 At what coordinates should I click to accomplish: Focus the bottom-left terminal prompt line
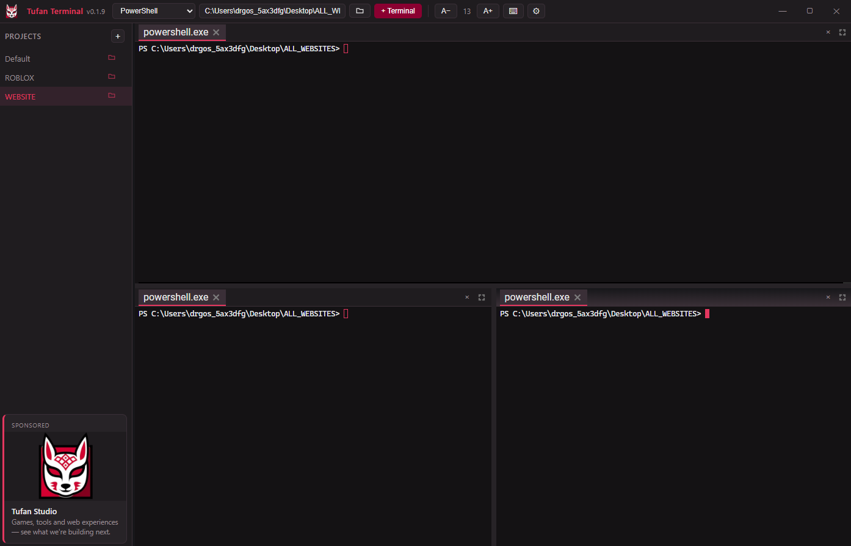click(x=244, y=314)
